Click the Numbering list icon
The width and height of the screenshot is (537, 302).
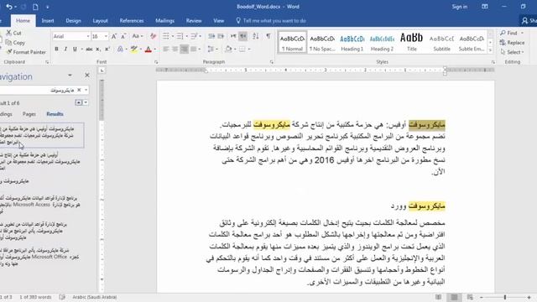[x=180, y=36]
